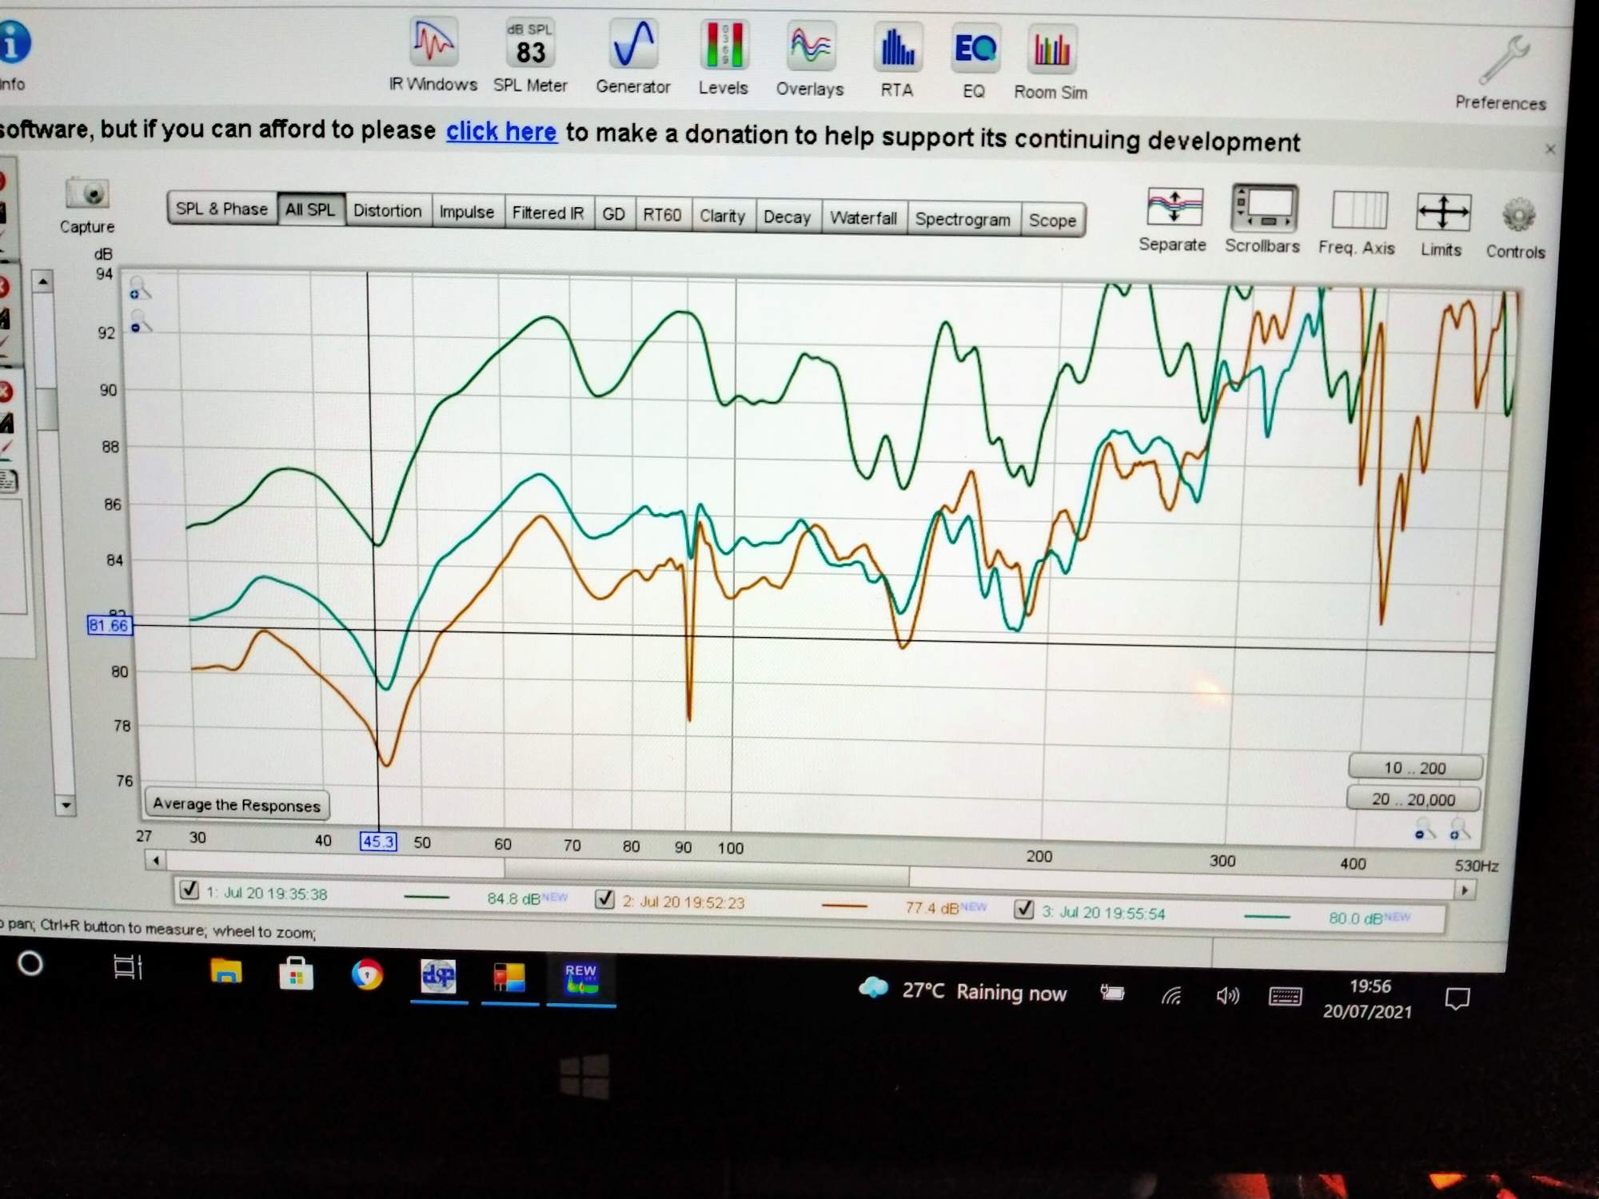Click vertical scrollbar down arrow
This screenshot has width=1599, height=1199.
point(66,805)
